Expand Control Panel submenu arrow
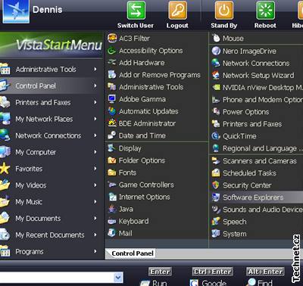 pos(95,85)
